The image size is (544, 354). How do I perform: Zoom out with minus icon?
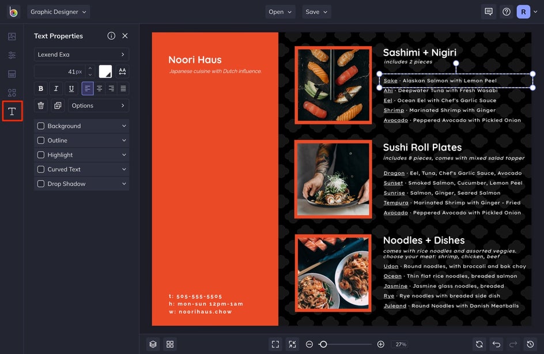tap(309, 344)
